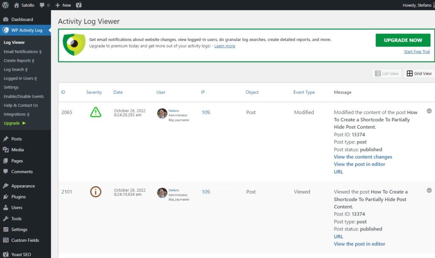Open Tools wrench icon
The width and height of the screenshot is (435, 258).
coord(6,219)
